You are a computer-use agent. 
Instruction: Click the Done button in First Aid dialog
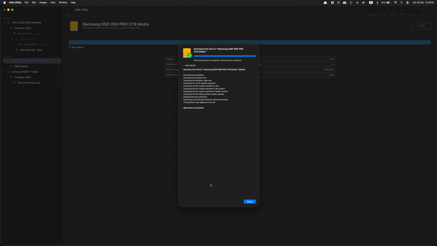(249, 202)
